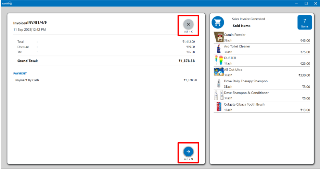Click the circular X cancel button
The height and width of the screenshot is (169, 320).
(188, 24)
